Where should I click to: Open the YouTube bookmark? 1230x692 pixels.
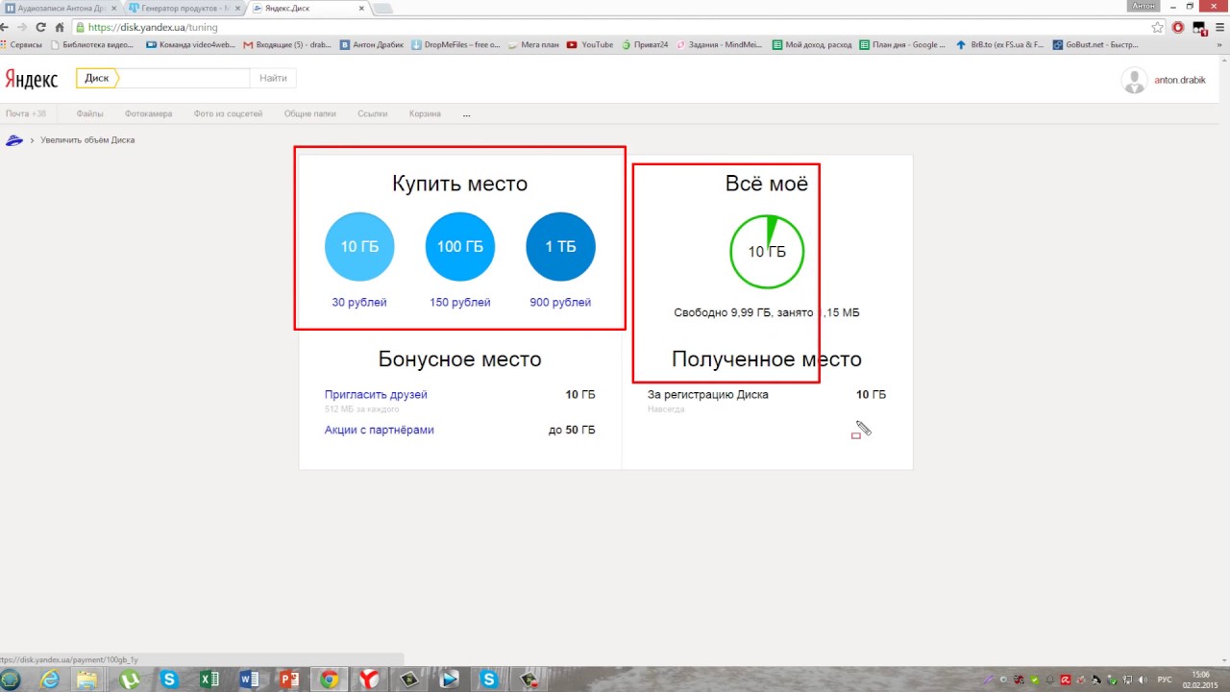pos(590,44)
